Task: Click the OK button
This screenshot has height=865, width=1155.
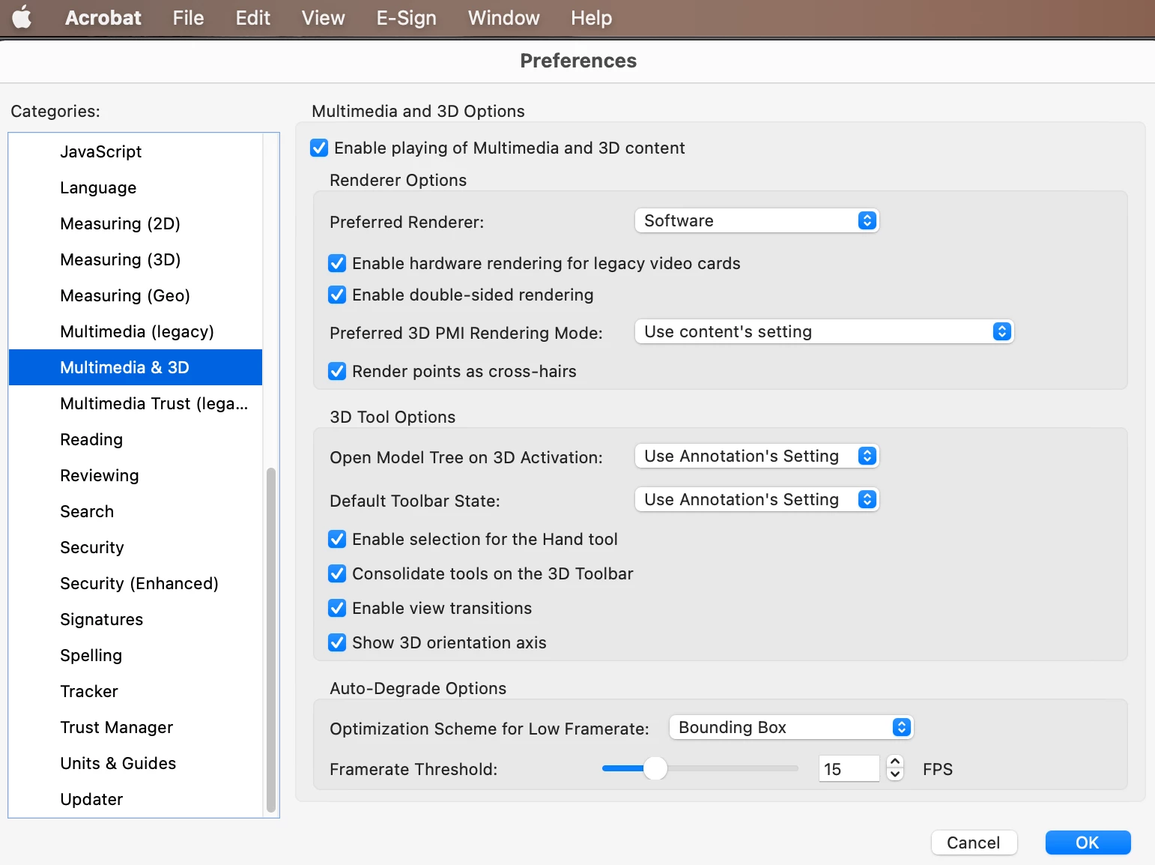Action: pyautogui.click(x=1088, y=843)
